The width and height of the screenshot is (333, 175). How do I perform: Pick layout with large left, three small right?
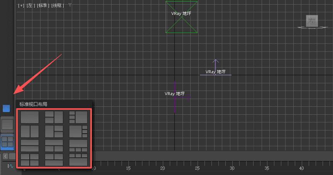click(78, 131)
